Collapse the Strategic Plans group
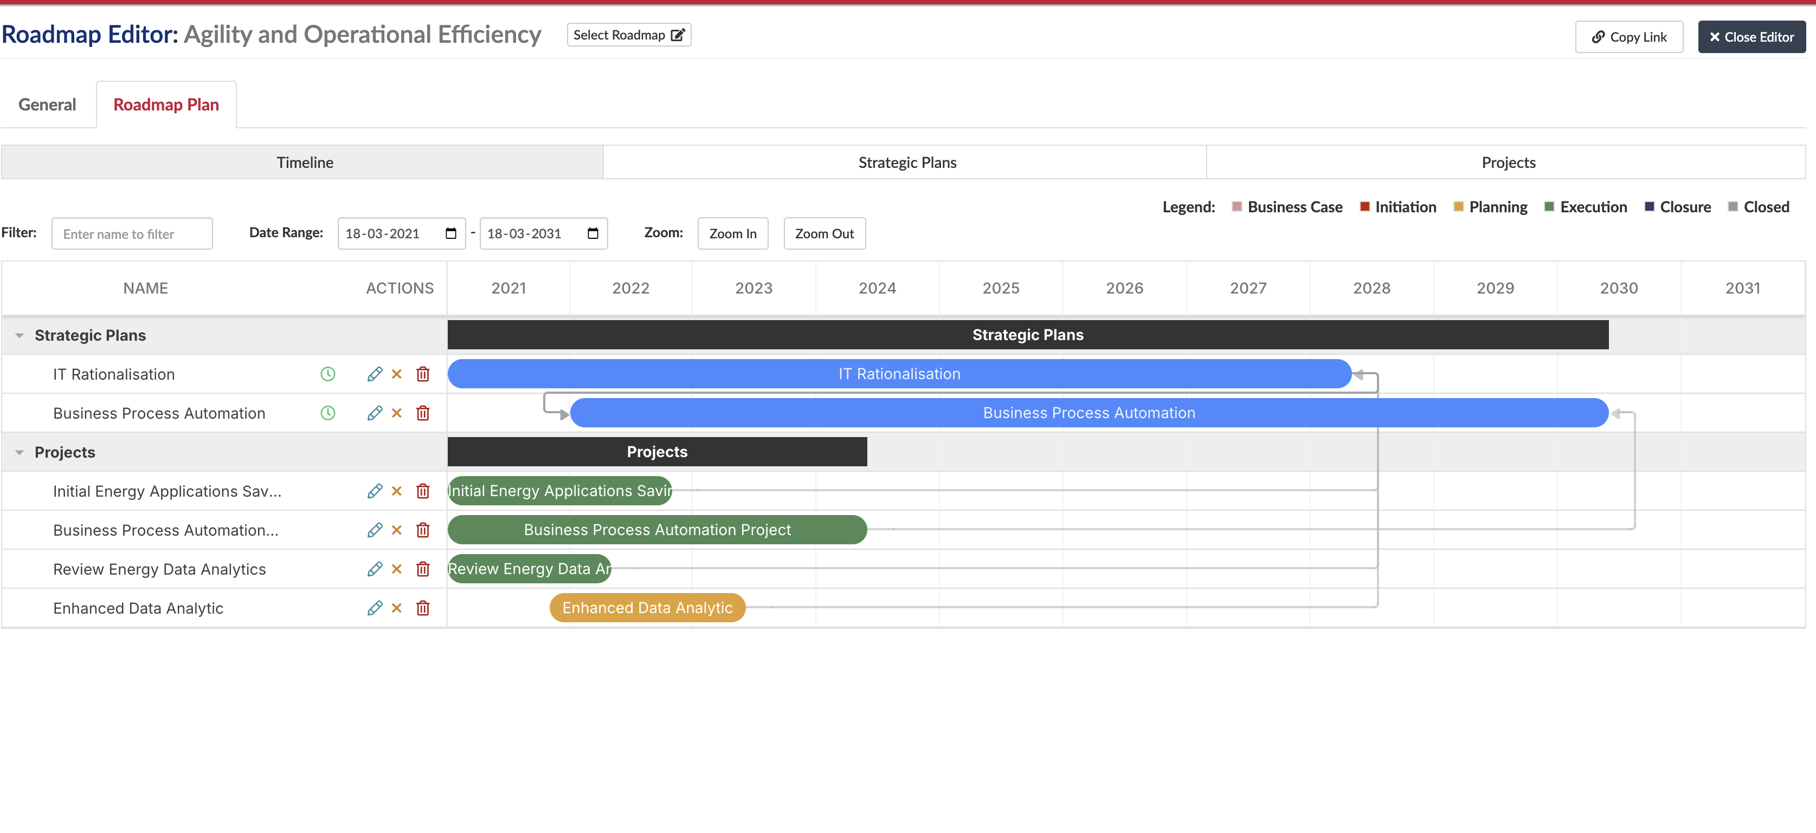1816x833 pixels. 20,335
